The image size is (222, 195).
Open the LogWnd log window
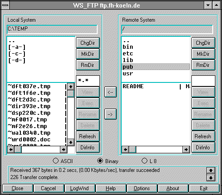(x=79, y=188)
